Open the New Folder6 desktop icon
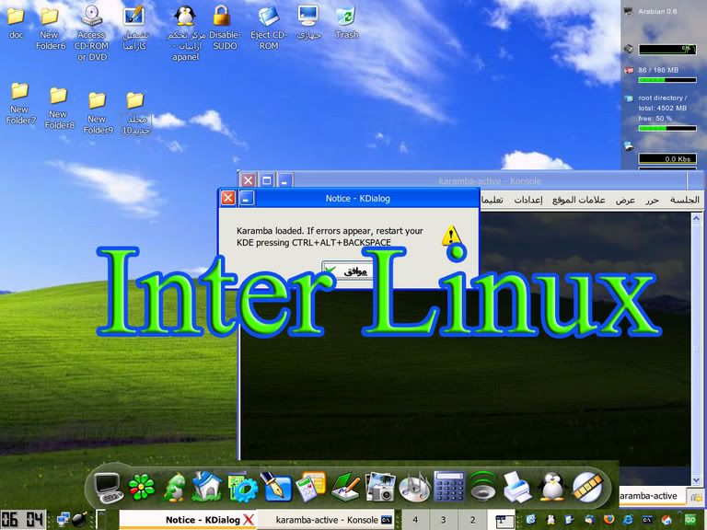The width and height of the screenshot is (707, 530). coord(50,27)
